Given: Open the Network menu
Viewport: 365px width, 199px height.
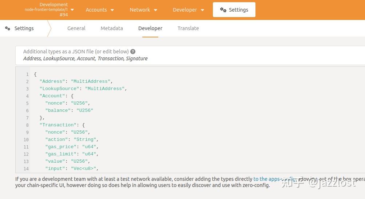Looking at the screenshot, I should 140,10.
